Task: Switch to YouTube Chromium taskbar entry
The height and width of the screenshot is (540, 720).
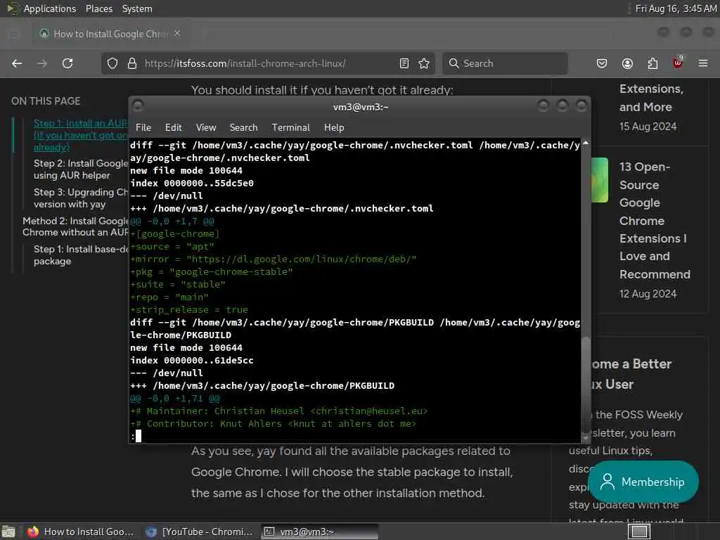Action: (199, 532)
